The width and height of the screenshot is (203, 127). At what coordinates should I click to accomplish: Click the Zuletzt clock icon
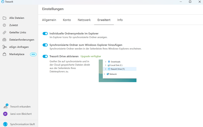tap(4, 25)
